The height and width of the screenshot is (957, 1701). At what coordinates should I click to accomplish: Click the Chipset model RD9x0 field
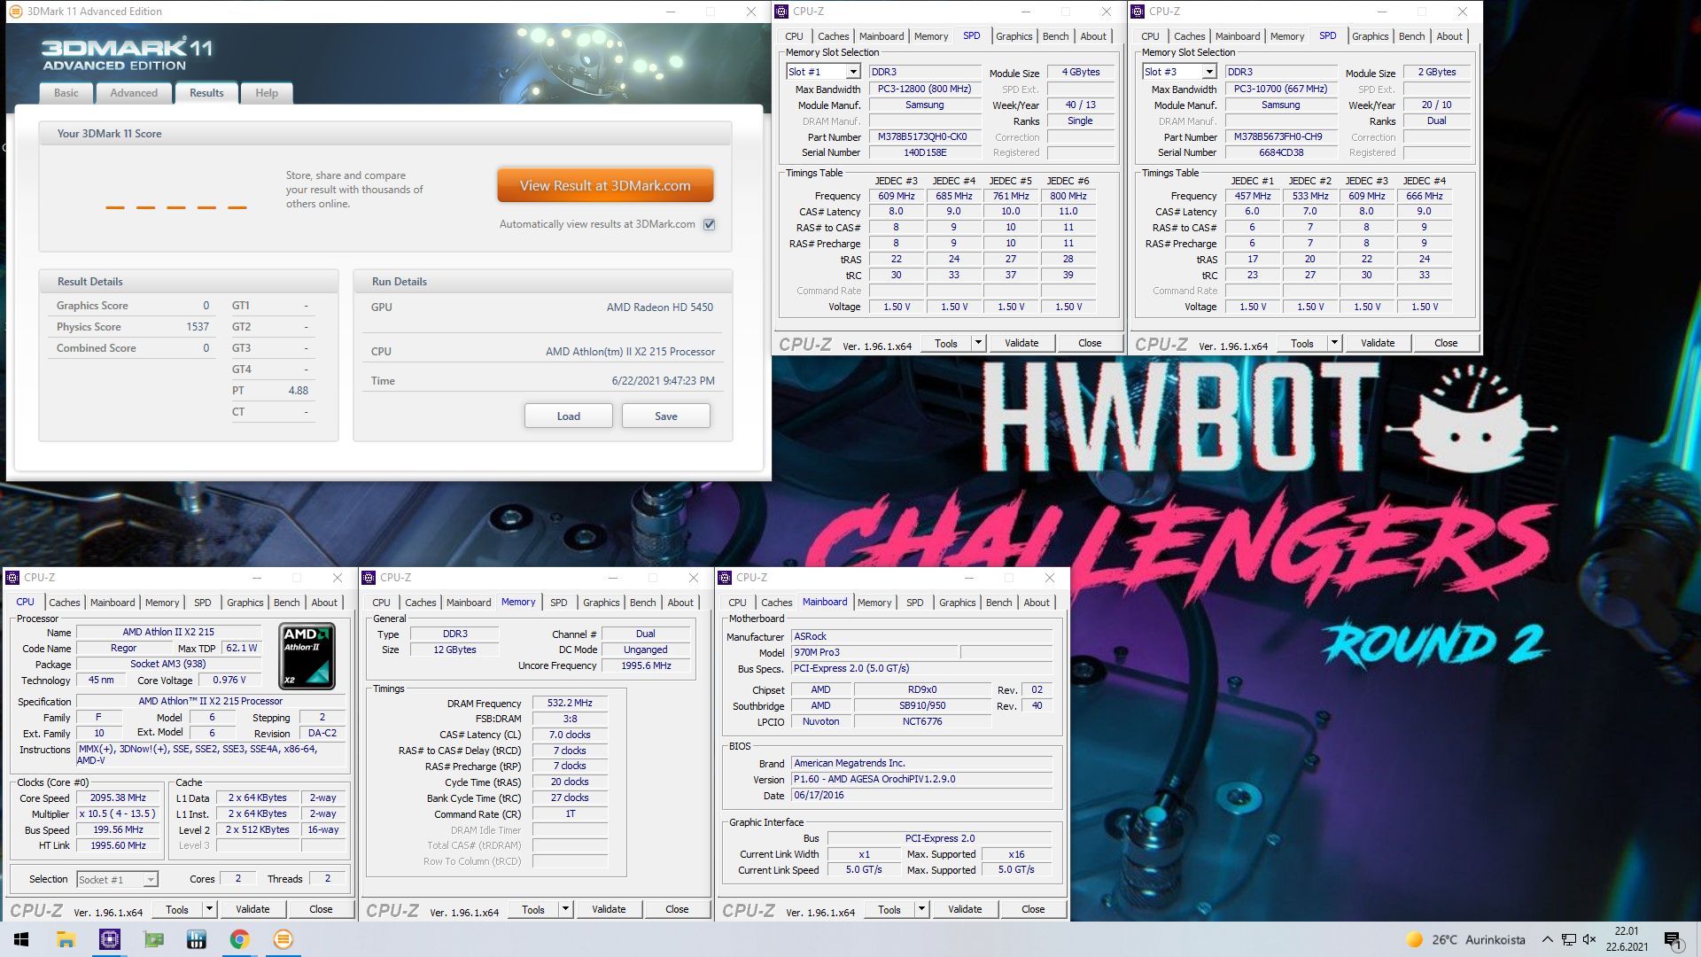(922, 690)
